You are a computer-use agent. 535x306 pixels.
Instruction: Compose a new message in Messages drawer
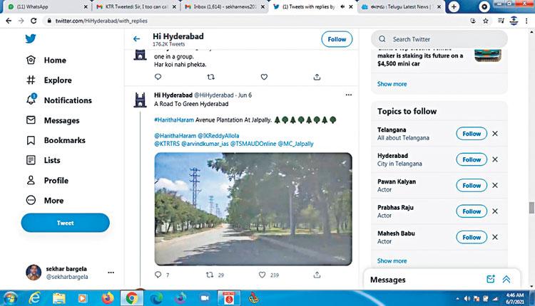click(491, 280)
